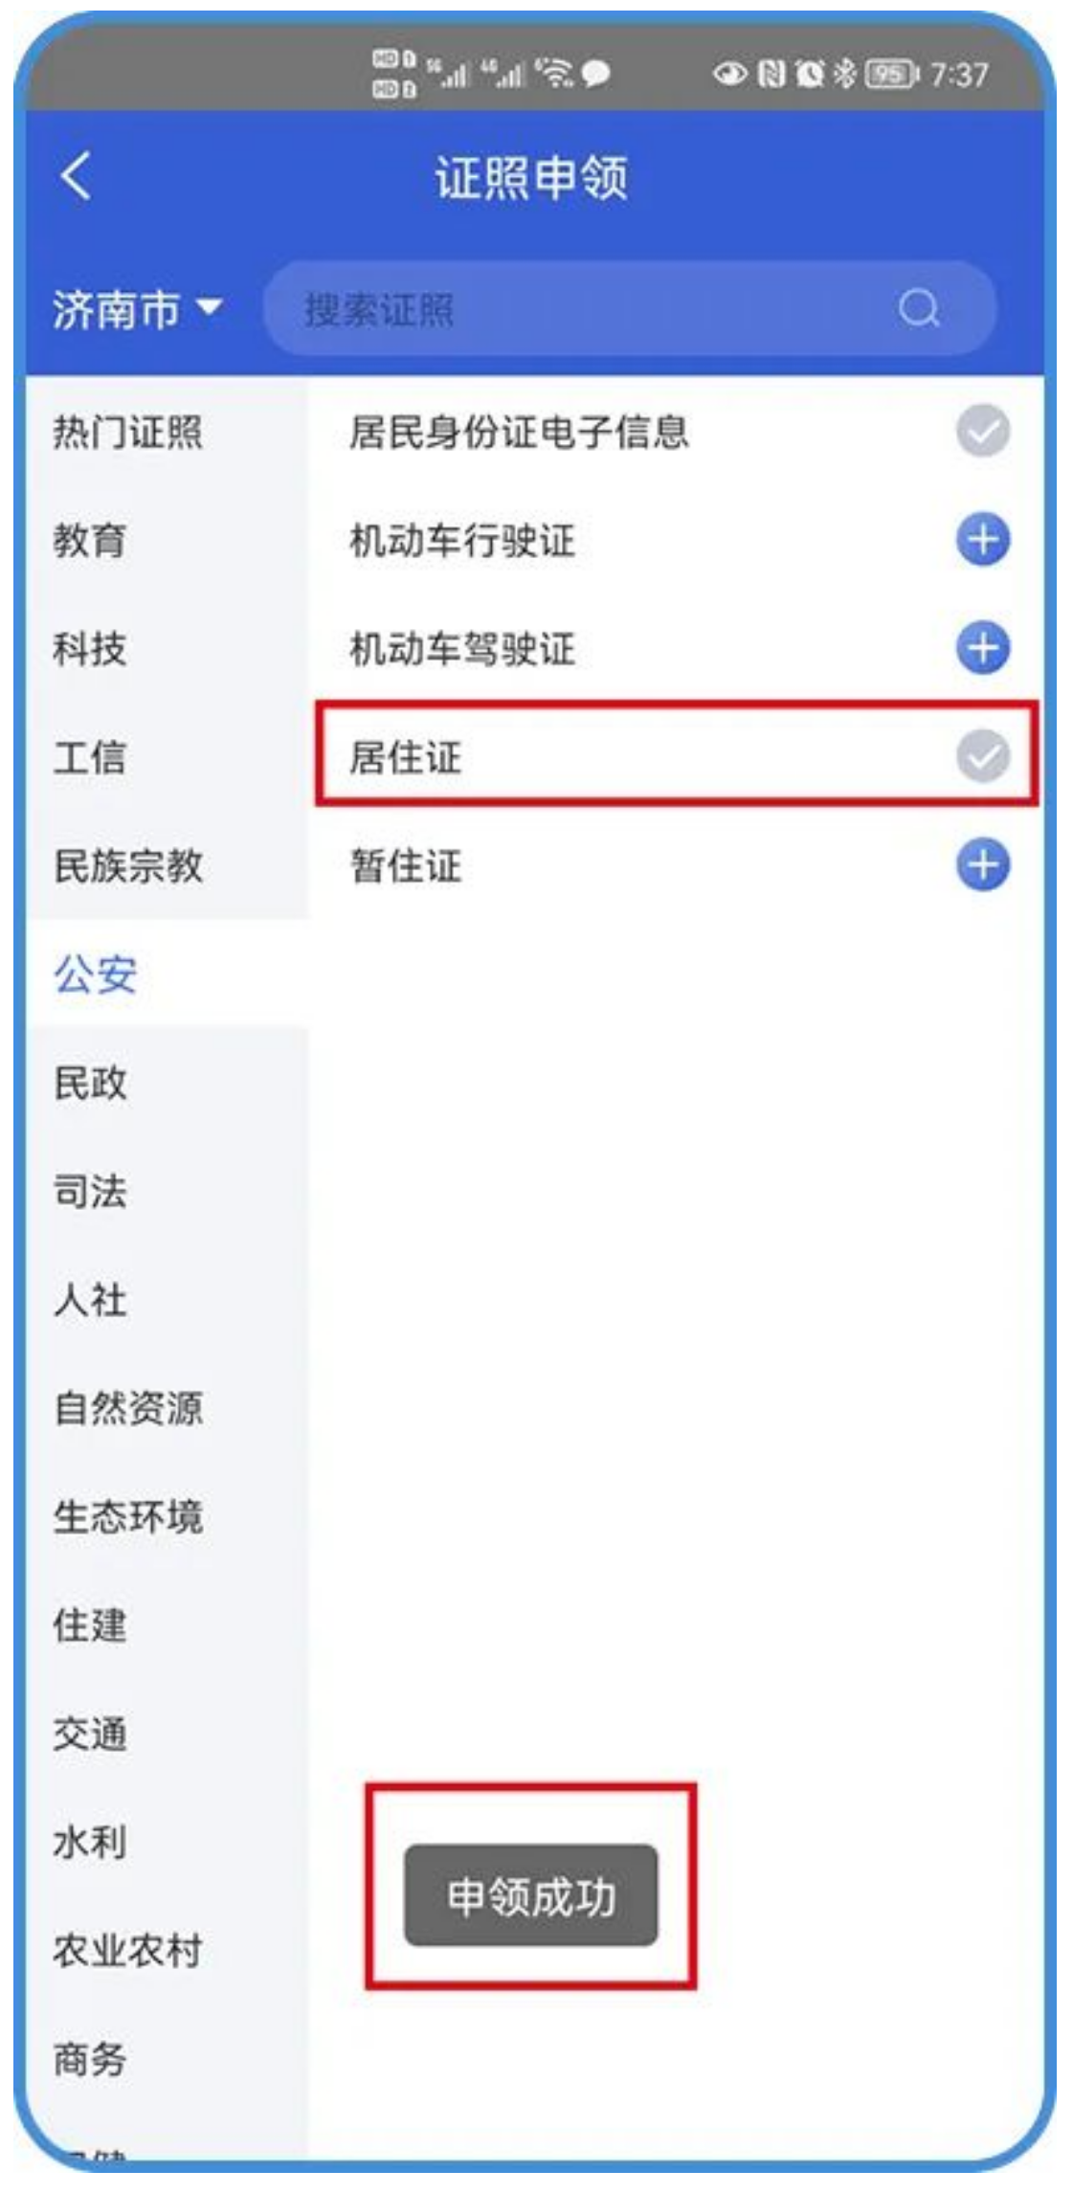This screenshot has height=2193, width=1073.
Task: Select the 热门证照 category tab
Action: click(x=127, y=433)
